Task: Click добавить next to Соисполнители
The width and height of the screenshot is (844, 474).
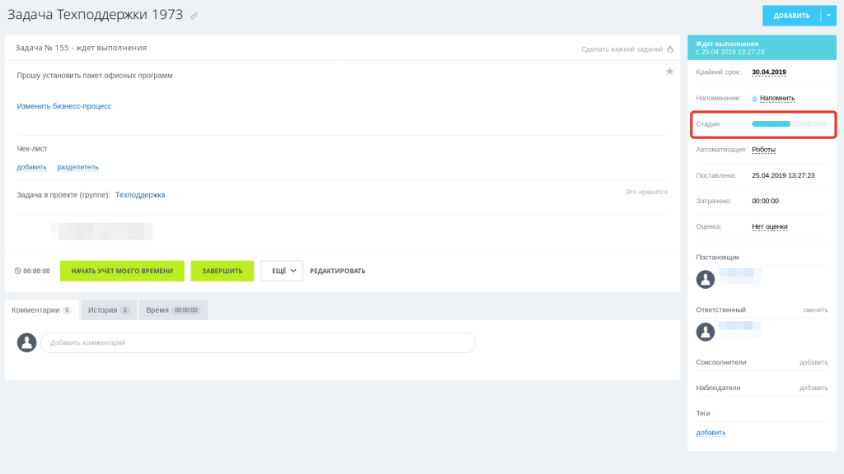Action: pyautogui.click(x=814, y=362)
